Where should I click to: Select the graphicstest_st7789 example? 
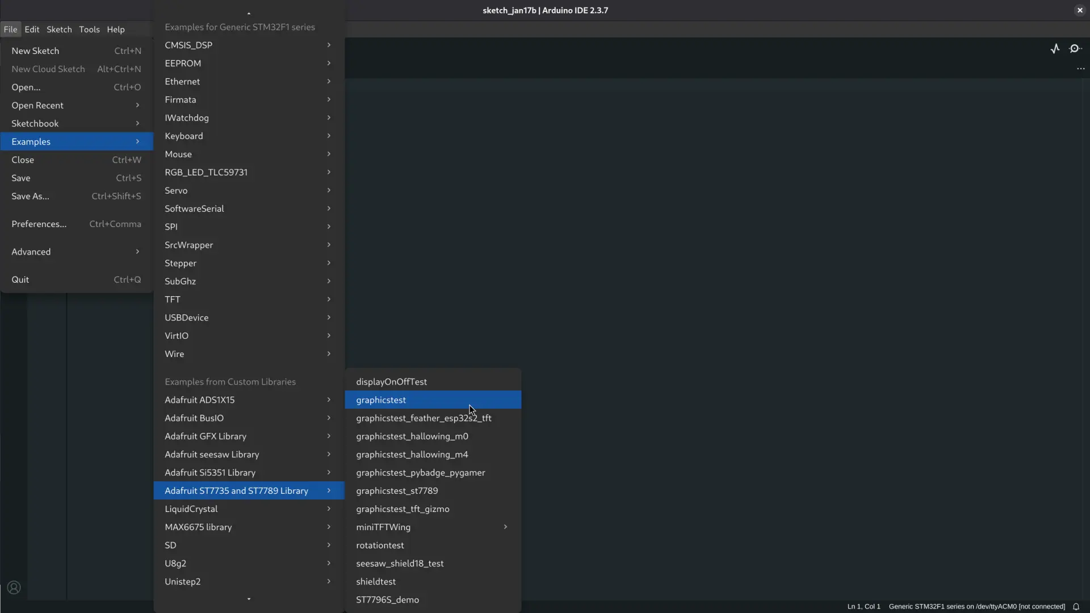point(396,490)
